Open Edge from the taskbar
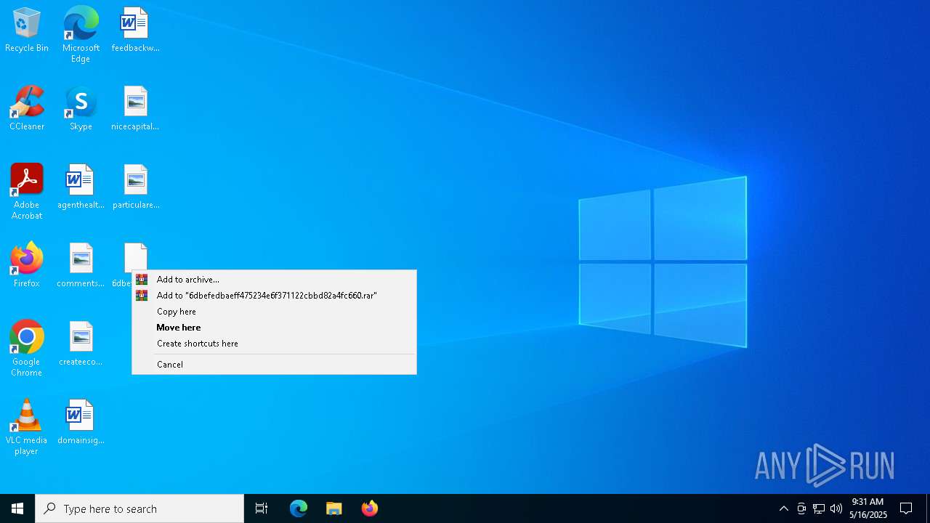 click(x=299, y=508)
